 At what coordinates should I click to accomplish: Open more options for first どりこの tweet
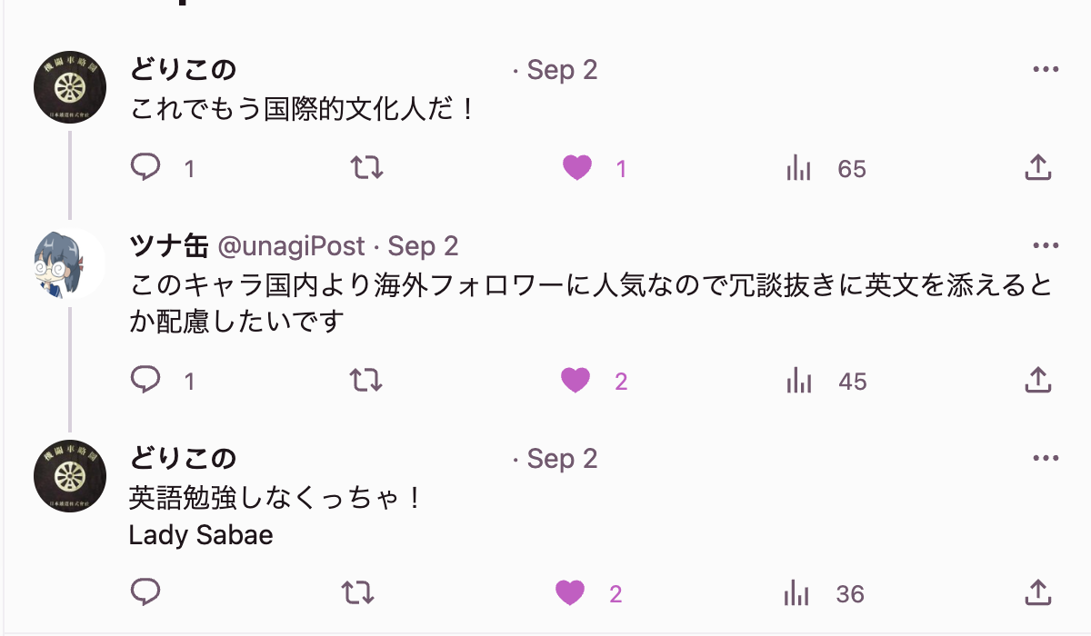1046,70
